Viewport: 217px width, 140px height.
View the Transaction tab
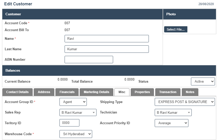(x=167, y=92)
